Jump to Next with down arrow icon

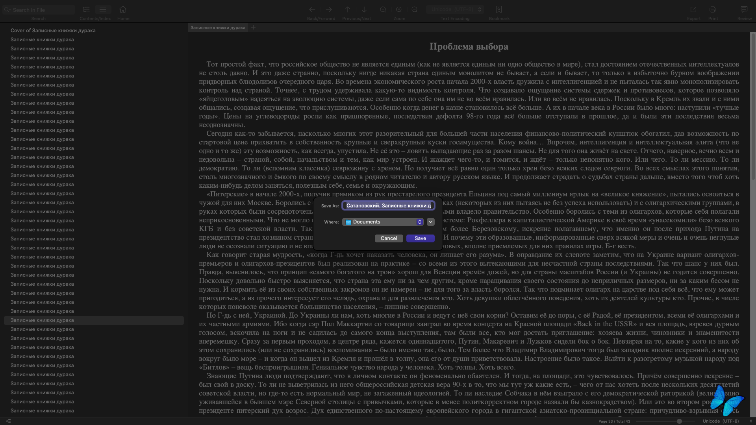[x=364, y=9]
